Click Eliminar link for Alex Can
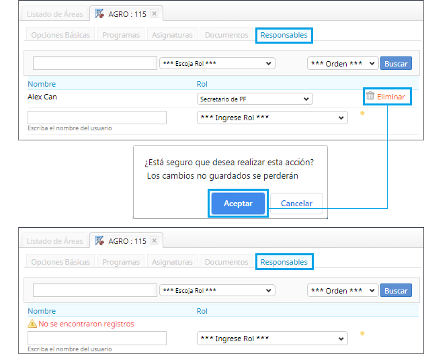Screen dimensions: 424x354 click(x=391, y=97)
